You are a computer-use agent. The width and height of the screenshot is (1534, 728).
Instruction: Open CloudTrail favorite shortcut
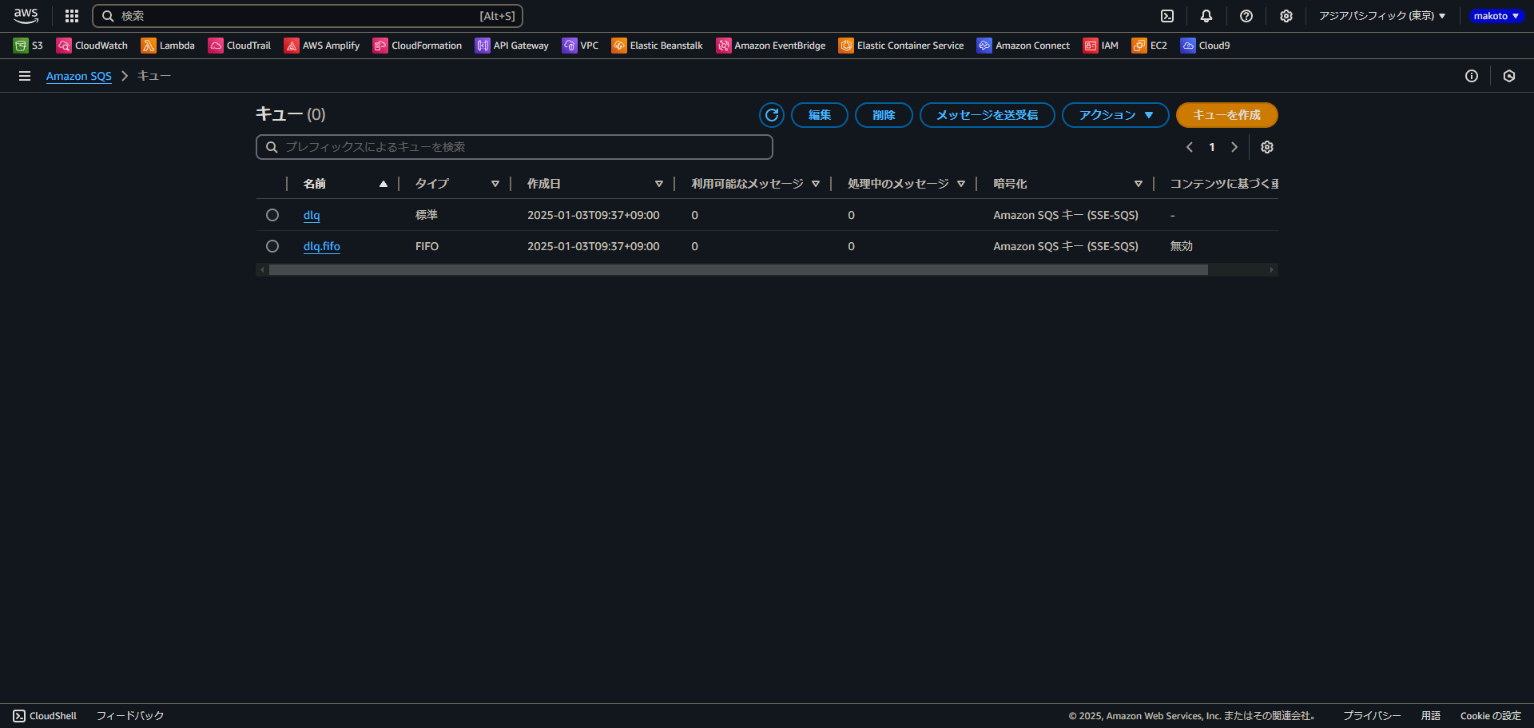[x=240, y=46]
